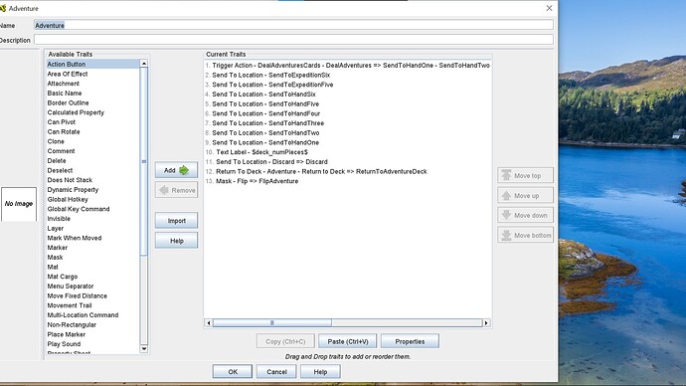This screenshot has width=686, height=386.
Task: Click Move bottom button
Action: 526,235
